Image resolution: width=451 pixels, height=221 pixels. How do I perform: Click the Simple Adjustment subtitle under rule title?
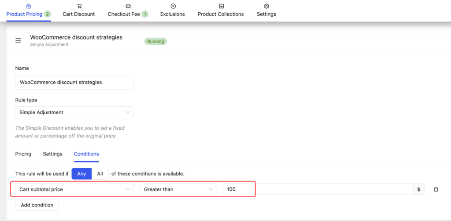[49, 44]
